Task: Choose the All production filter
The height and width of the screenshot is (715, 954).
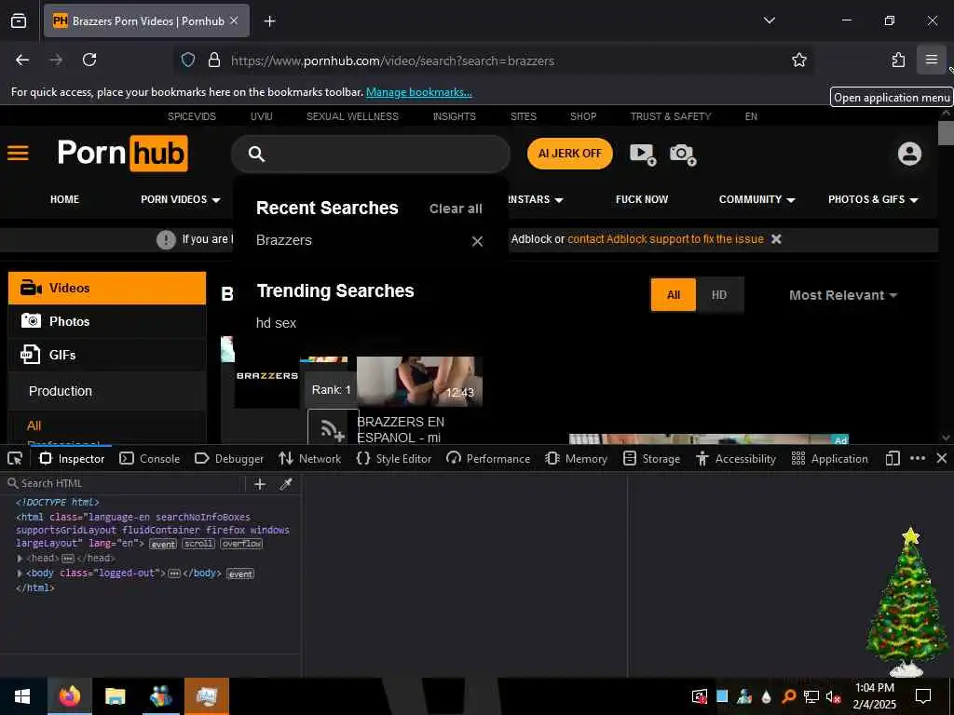Action: (34, 425)
